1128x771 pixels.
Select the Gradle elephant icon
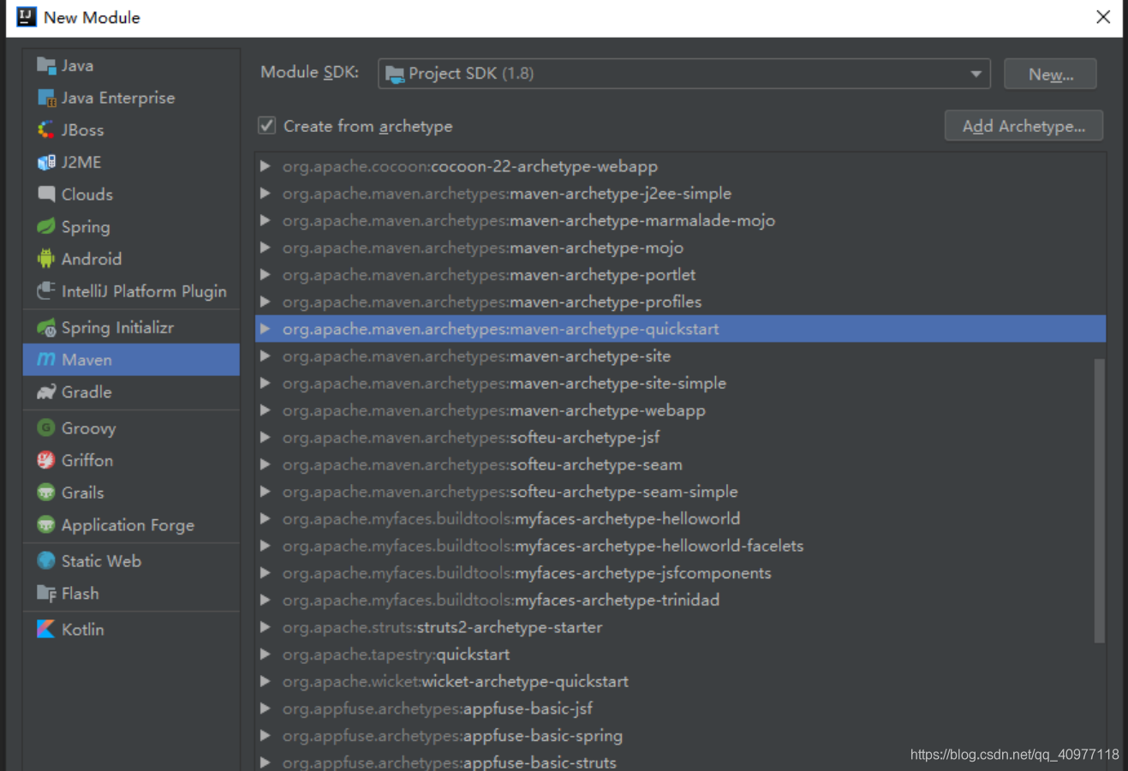tap(46, 392)
